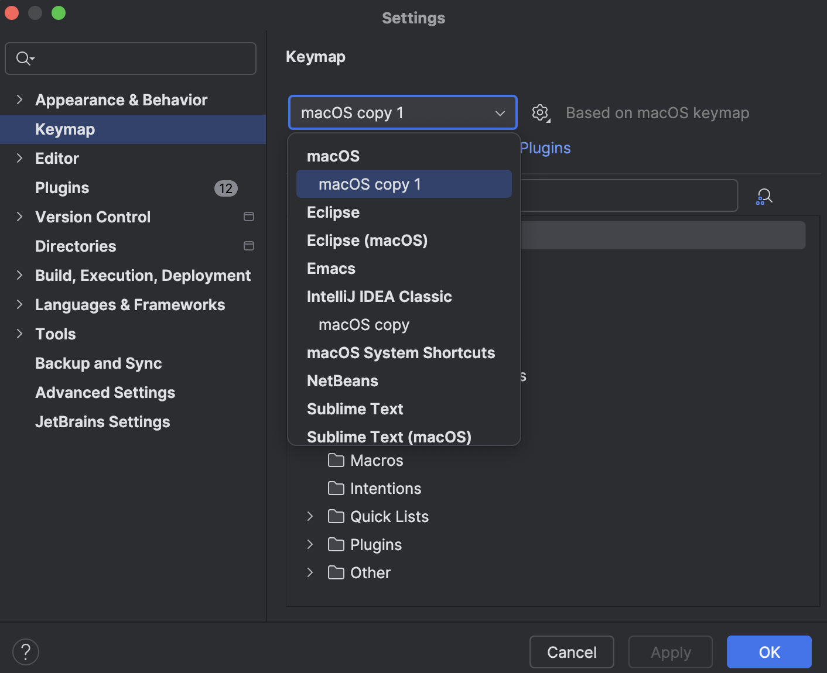Image resolution: width=827 pixels, height=673 pixels.
Task: Click the magnifier in the settings search field
Action: [24, 59]
